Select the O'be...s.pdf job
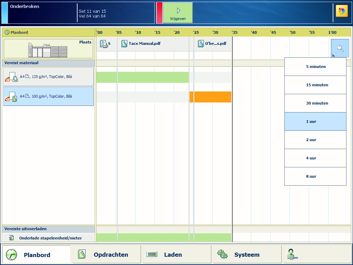The image size is (353, 265). (213, 44)
